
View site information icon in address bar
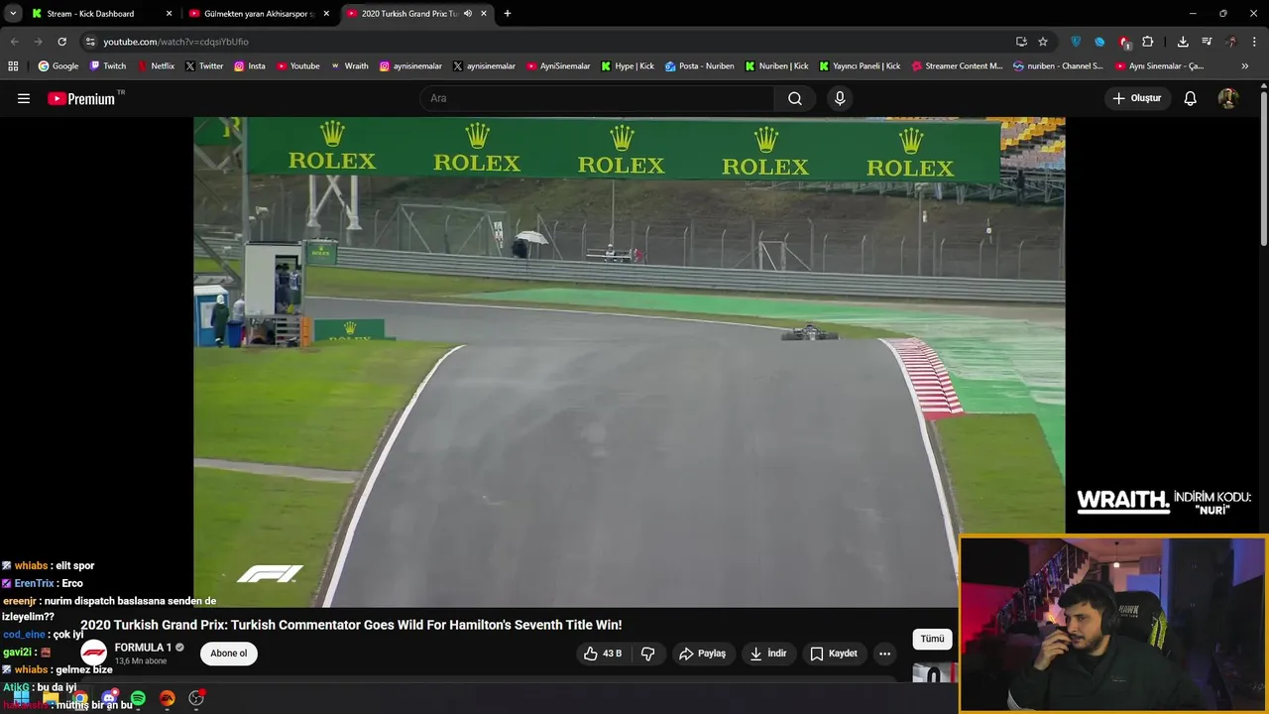tap(90, 42)
